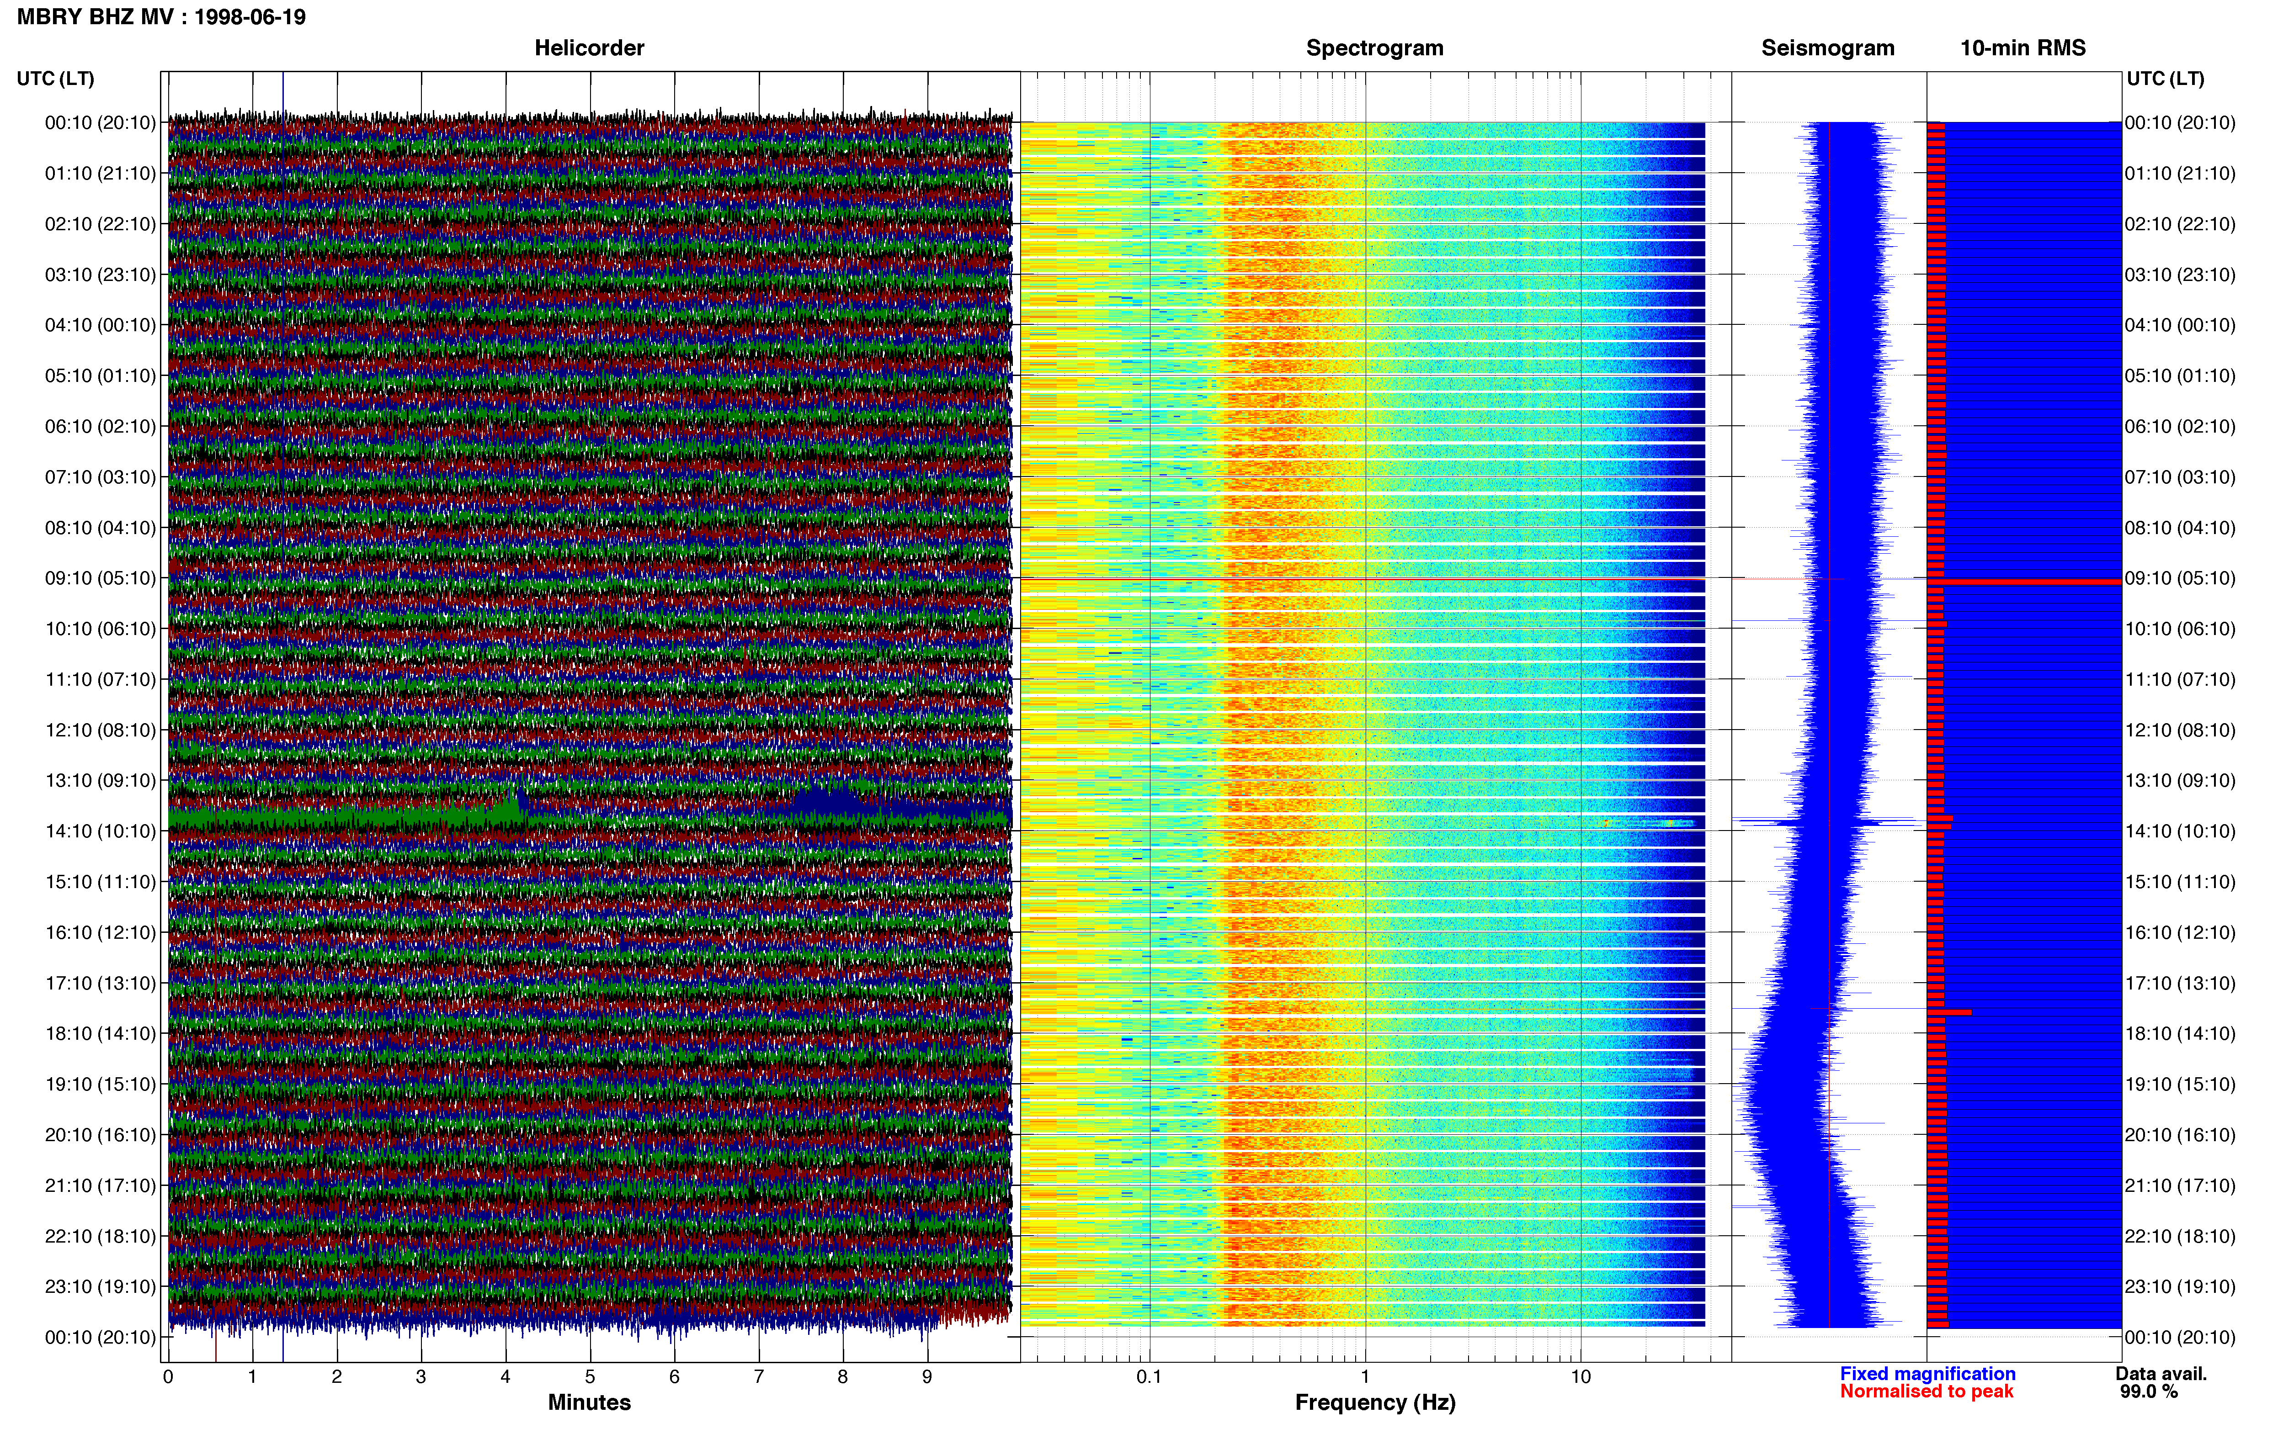The width and height of the screenshot is (2294, 1434).
Task: Click the '4' tick on the Minutes axis
Action: pos(506,1376)
